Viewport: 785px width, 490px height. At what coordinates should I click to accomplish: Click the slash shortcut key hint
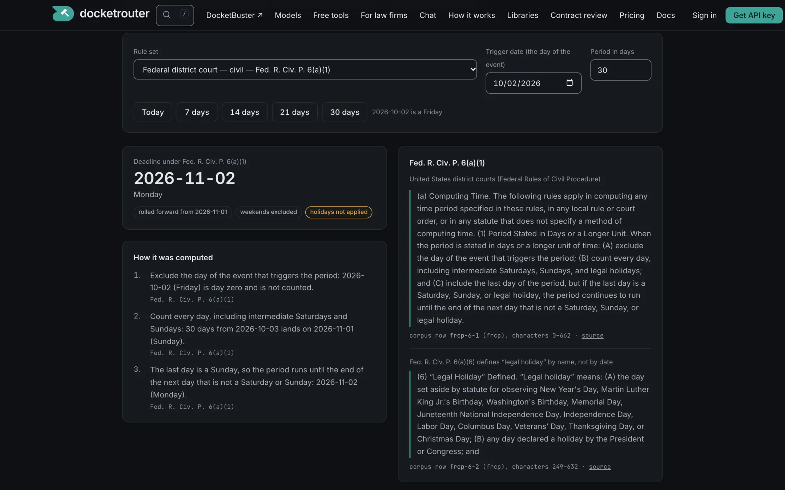[x=184, y=14]
